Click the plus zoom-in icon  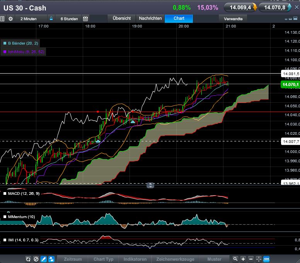click(x=243, y=259)
